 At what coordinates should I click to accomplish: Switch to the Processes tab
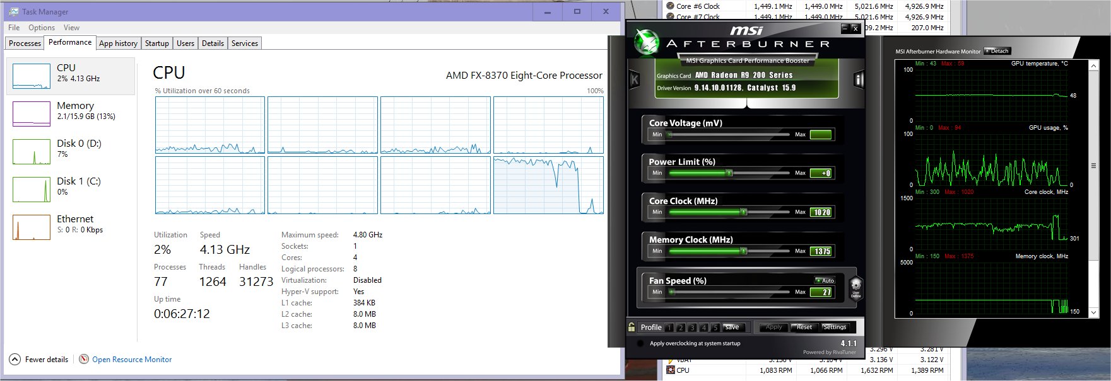click(25, 43)
